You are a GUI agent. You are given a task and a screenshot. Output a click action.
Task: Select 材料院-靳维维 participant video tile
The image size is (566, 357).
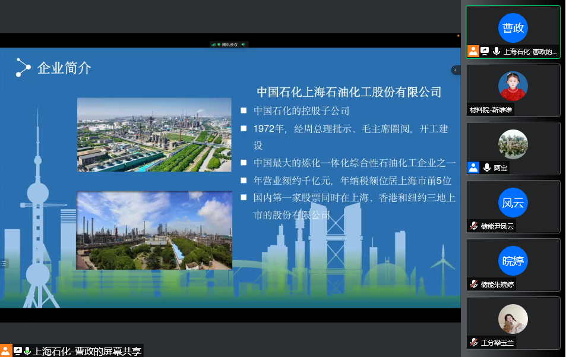point(513,90)
